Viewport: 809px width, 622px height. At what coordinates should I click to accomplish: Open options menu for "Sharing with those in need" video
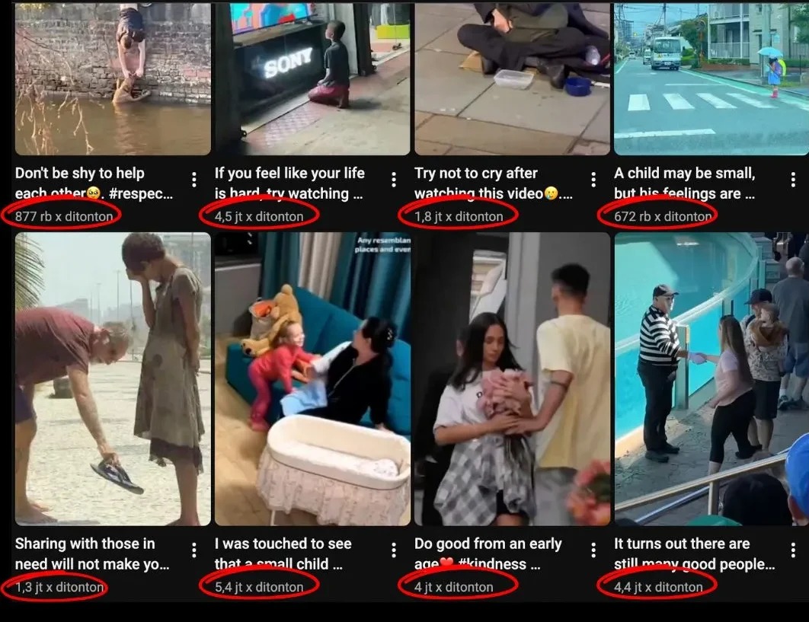[194, 550]
